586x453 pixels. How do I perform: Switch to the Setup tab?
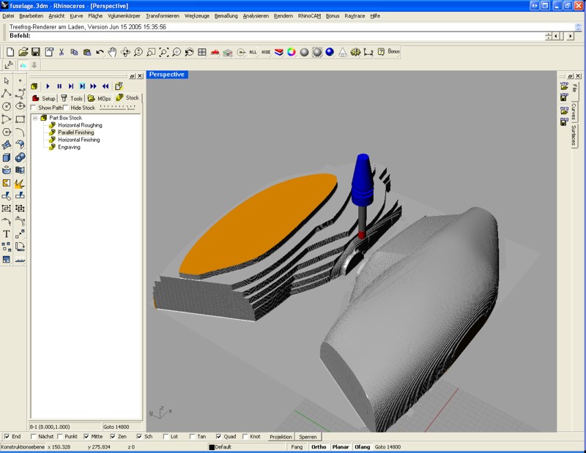click(x=44, y=98)
